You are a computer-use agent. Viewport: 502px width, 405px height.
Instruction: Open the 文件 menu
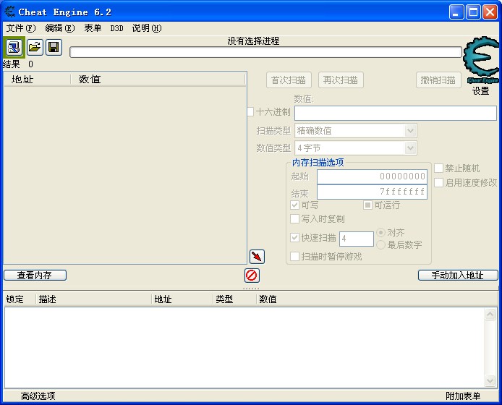click(21, 28)
